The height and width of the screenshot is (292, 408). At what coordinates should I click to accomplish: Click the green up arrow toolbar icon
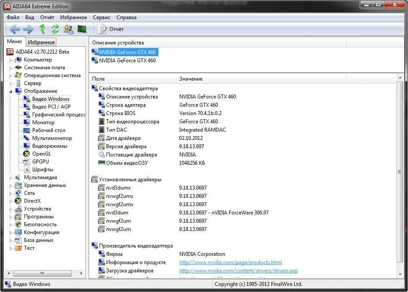(x=42, y=29)
